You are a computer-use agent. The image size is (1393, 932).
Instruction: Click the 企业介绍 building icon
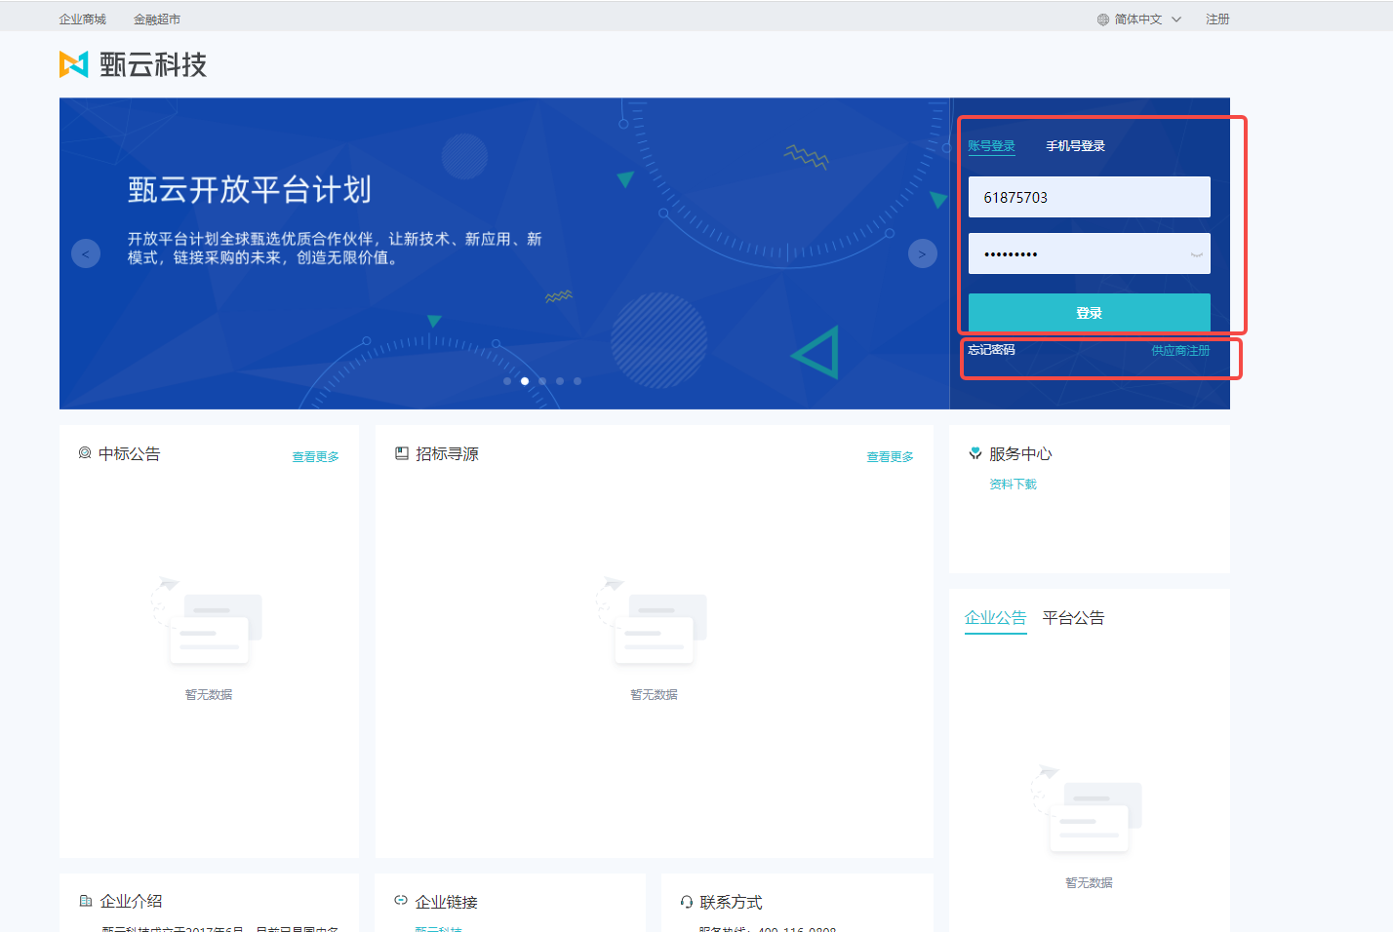(x=86, y=901)
